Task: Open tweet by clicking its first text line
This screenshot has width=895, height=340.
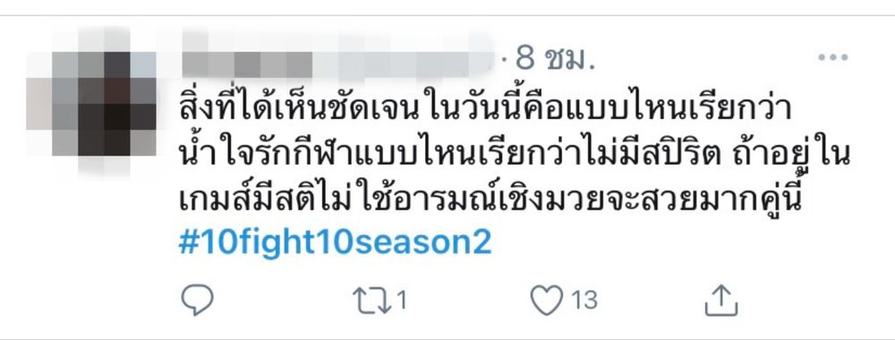Action: [485, 108]
